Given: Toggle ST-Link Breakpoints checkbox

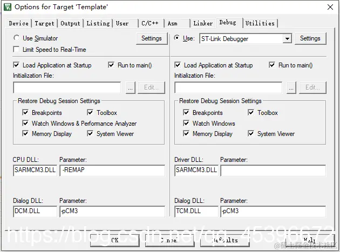Looking at the screenshot, I should [186, 112].
